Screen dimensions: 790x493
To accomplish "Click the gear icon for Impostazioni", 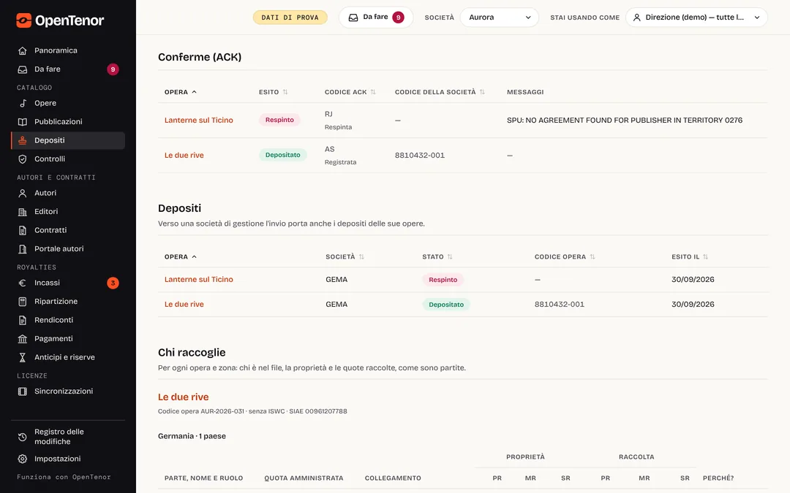I will (x=22, y=459).
